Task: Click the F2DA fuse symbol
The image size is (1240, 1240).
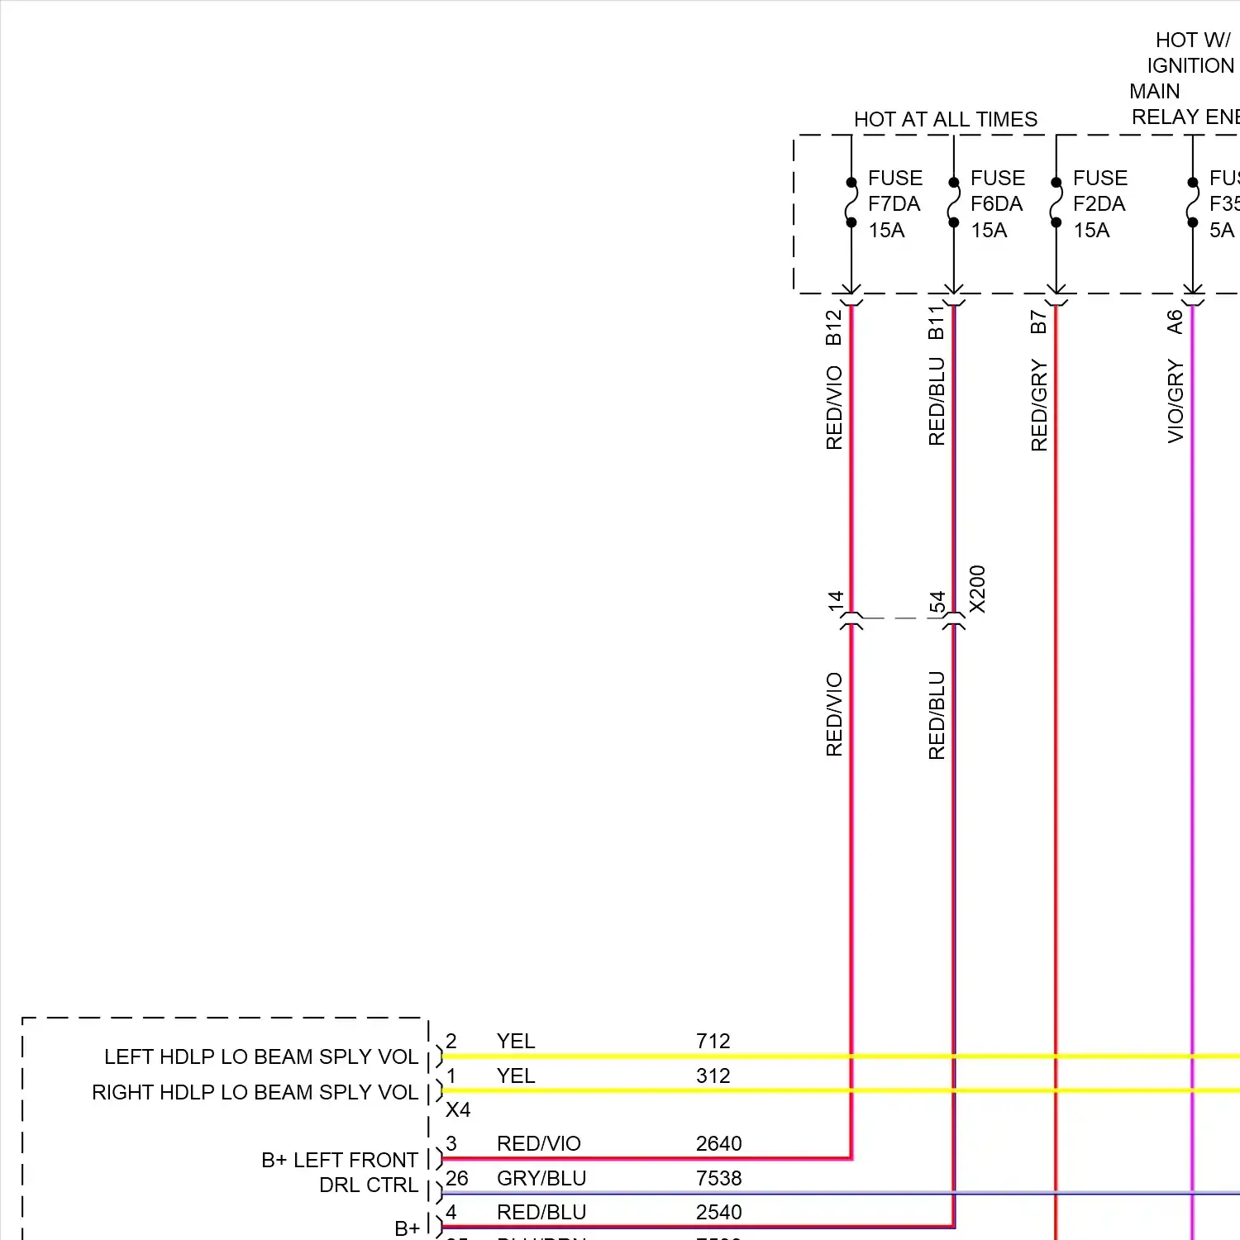Action: [1056, 203]
